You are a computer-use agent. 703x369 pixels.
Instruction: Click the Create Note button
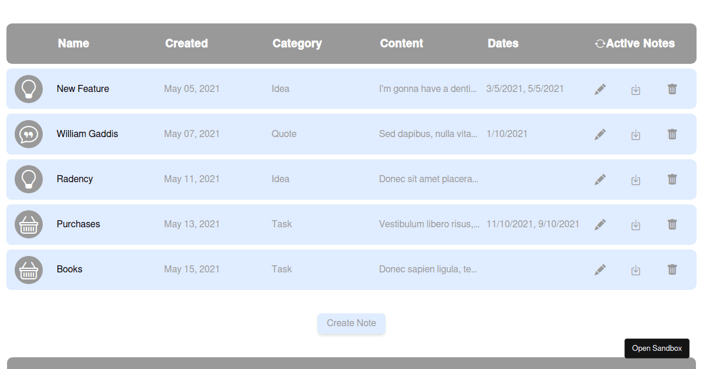coord(351,323)
